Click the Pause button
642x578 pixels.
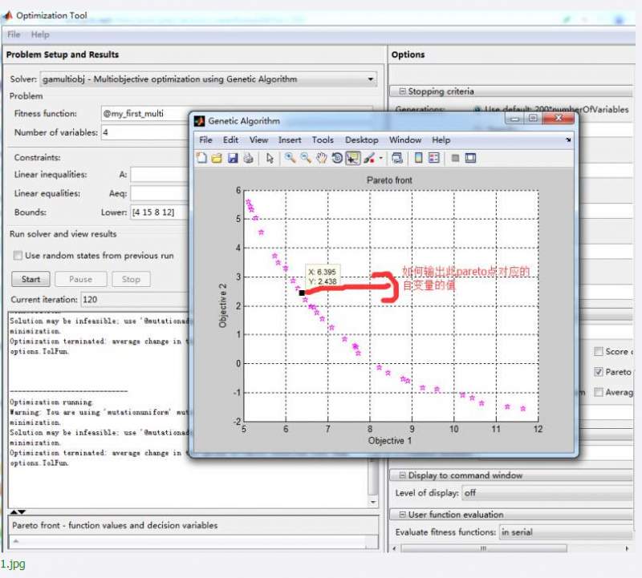[x=81, y=280]
